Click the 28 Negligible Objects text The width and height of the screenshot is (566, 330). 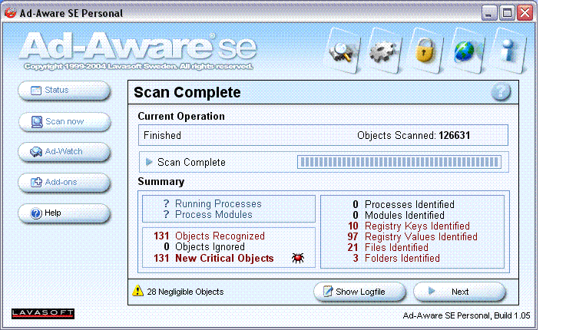(x=185, y=292)
